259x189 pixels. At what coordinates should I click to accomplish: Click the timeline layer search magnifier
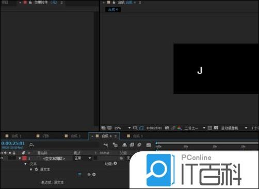pyautogui.click(x=31, y=145)
